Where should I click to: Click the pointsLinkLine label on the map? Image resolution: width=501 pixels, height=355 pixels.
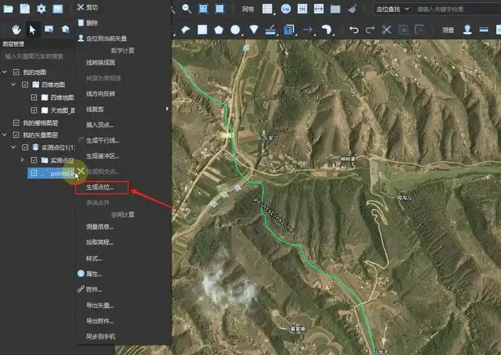coord(273,214)
